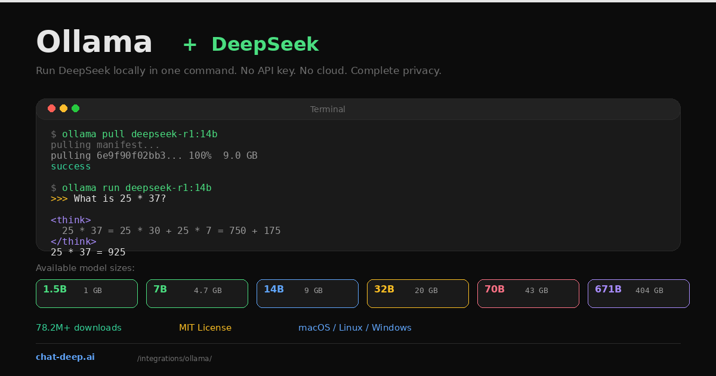Click the >>> prompt marker in the terminal
The height and width of the screenshot is (376, 716).
coord(59,198)
